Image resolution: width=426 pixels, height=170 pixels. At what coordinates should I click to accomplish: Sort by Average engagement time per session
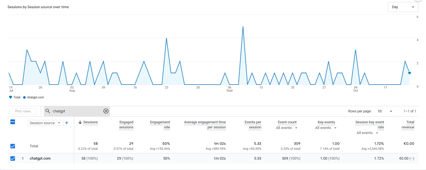coord(205,125)
